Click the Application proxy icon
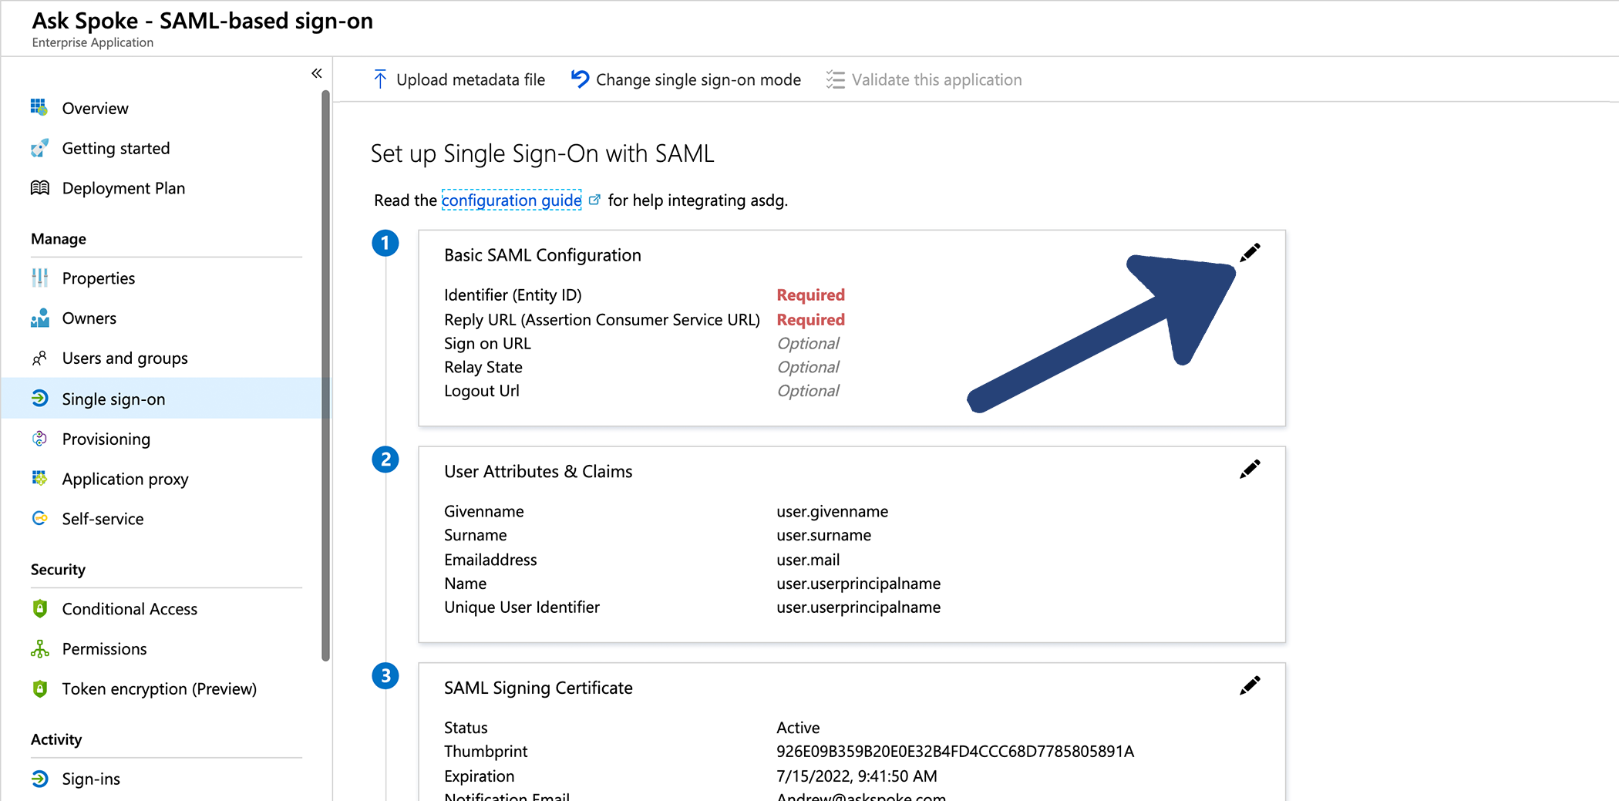Image resolution: width=1619 pixels, height=801 pixels. (x=39, y=479)
